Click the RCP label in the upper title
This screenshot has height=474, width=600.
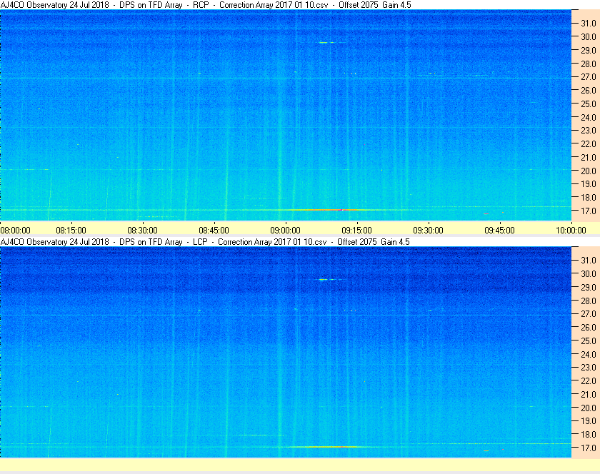(x=201, y=5)
